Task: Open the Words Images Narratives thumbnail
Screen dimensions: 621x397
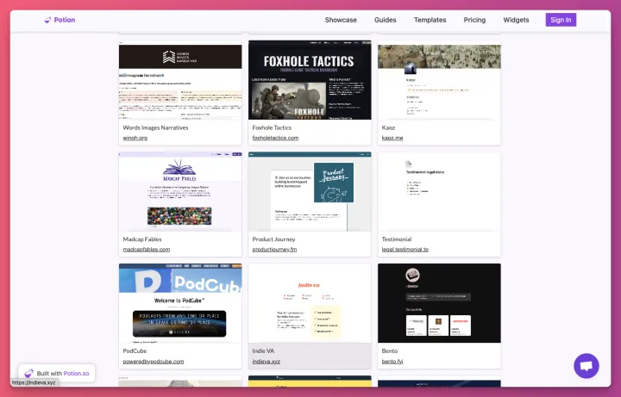Action: (x=180, y=80)
